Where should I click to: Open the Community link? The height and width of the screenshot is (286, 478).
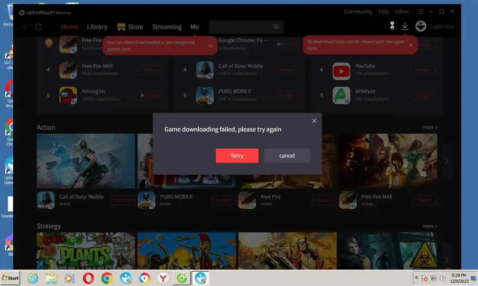[x=358, y=12]
